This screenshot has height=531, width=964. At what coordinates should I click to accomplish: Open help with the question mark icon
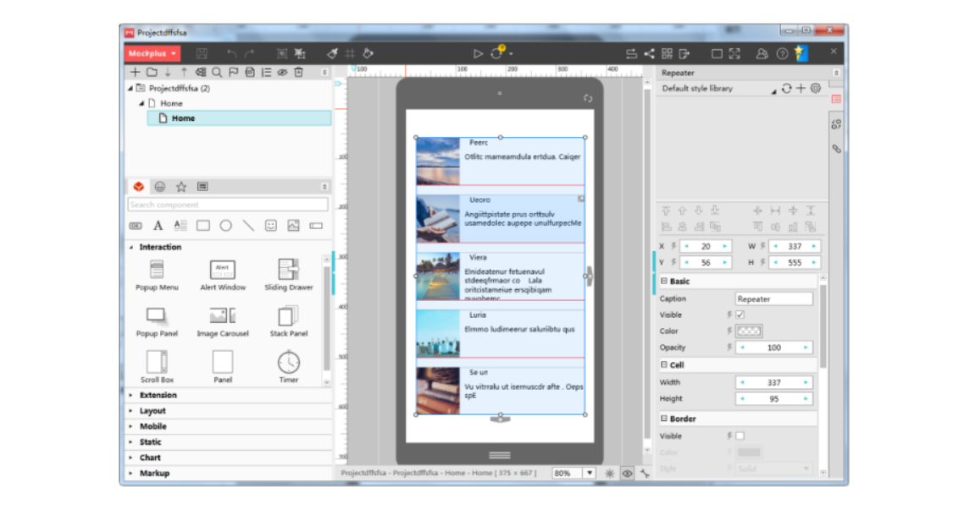(x=782, y=53)
